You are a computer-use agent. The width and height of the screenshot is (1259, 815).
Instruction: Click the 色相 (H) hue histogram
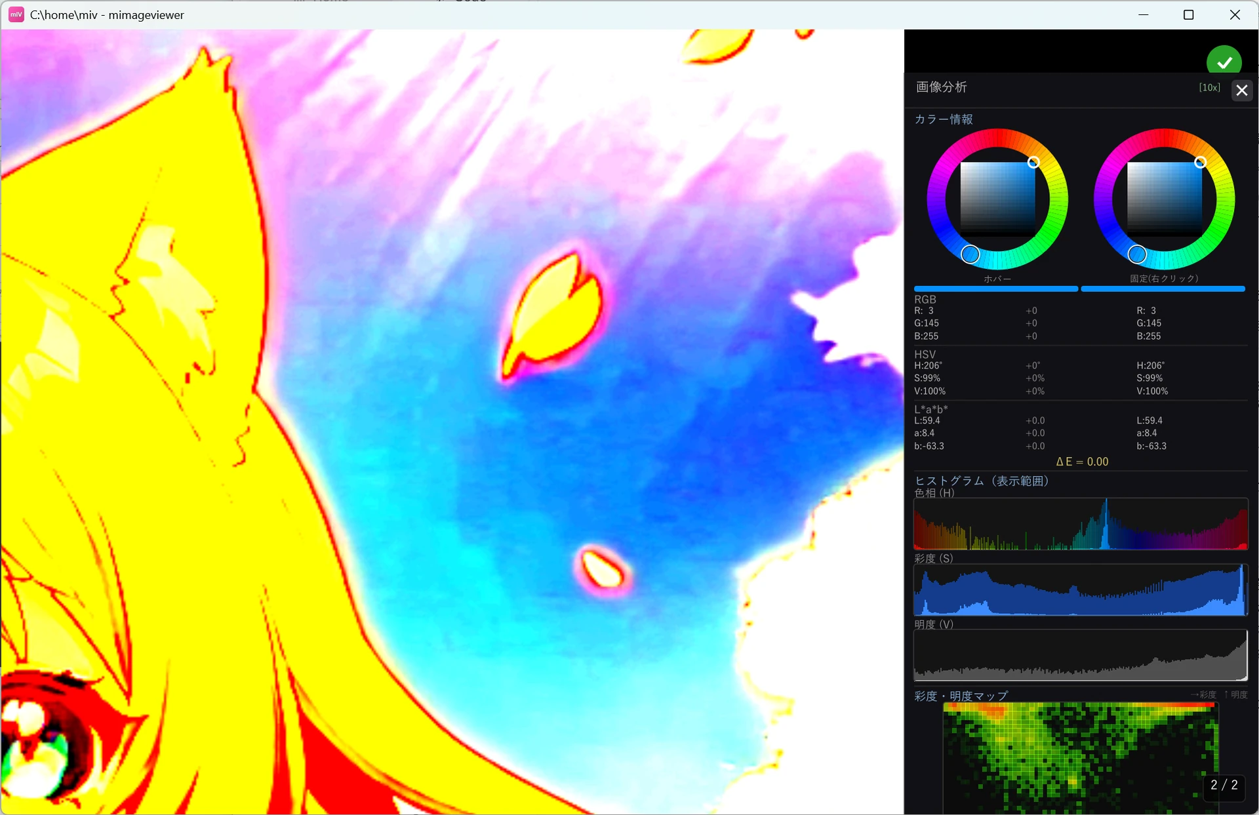(x=1081, y=524)
